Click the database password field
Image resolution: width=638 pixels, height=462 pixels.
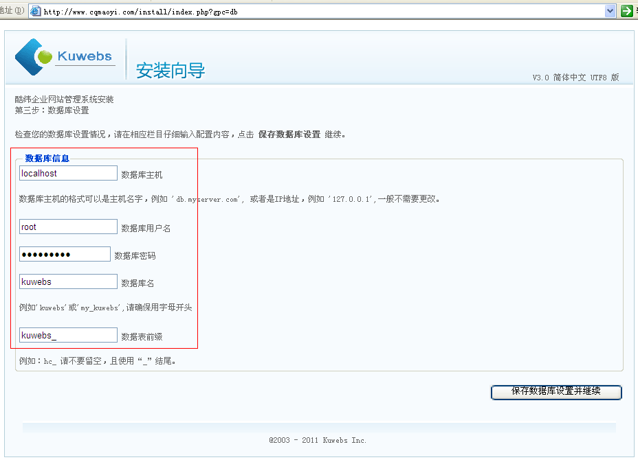[x=65, y=254]
